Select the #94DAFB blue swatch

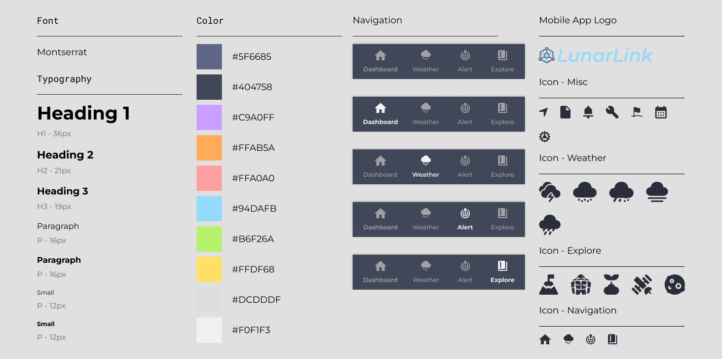pyautogui.click(x=209, y=209)
